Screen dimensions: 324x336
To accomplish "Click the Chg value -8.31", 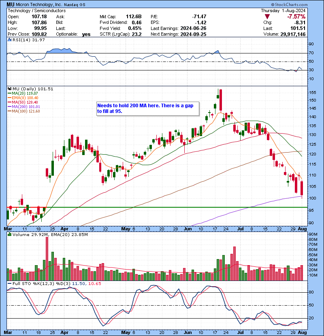I will click(x=300, y=23).
